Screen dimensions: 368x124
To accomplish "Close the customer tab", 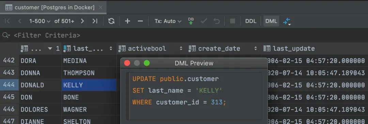I will 101,7.
